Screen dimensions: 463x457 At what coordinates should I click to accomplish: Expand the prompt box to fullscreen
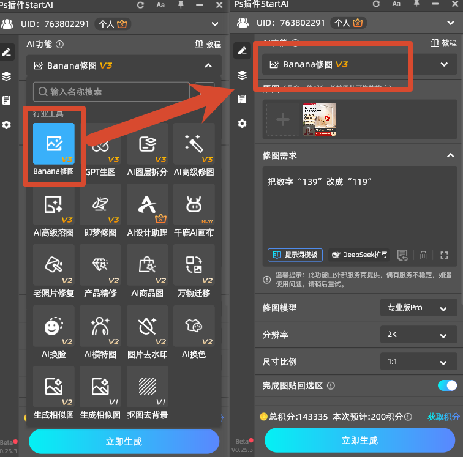(444, 255)
